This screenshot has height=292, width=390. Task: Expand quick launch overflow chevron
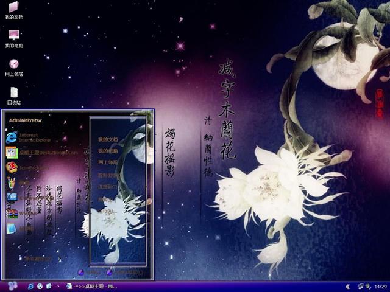58,286
